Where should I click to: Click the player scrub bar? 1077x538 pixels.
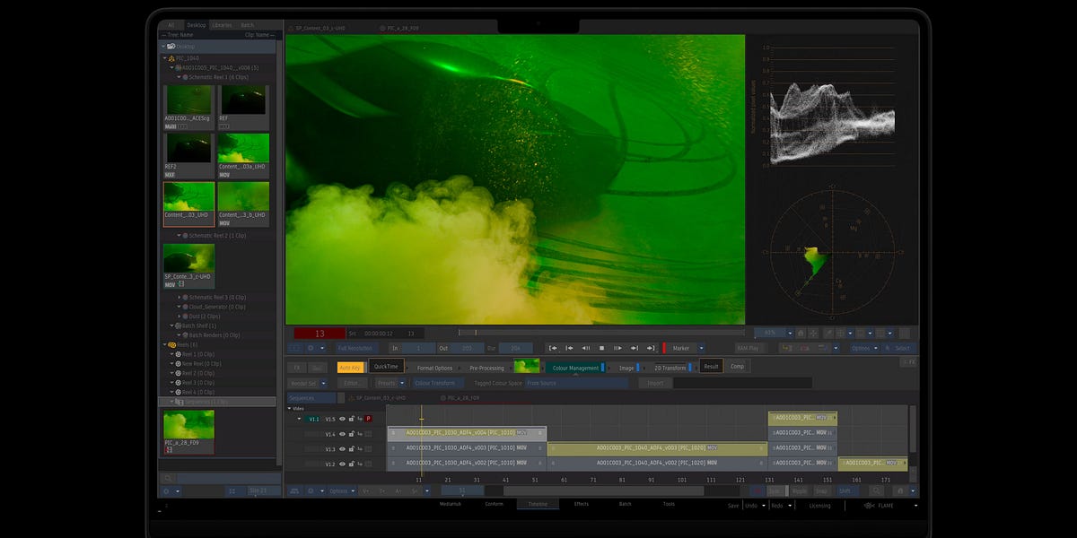click(x=601, y=333)
